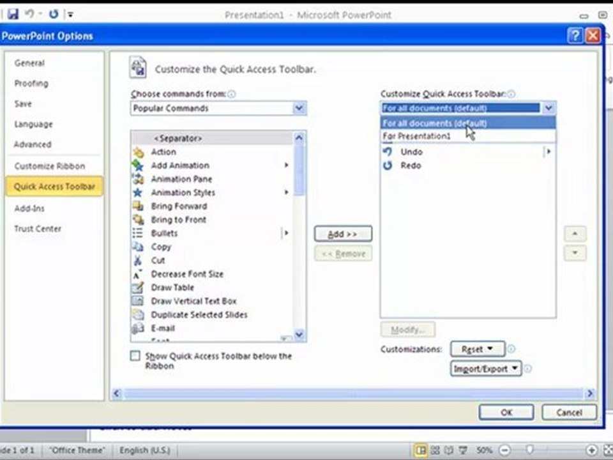Choose For all documents (default) option
The width and height of the screenshot is (613, 460).
coord(467,123)
